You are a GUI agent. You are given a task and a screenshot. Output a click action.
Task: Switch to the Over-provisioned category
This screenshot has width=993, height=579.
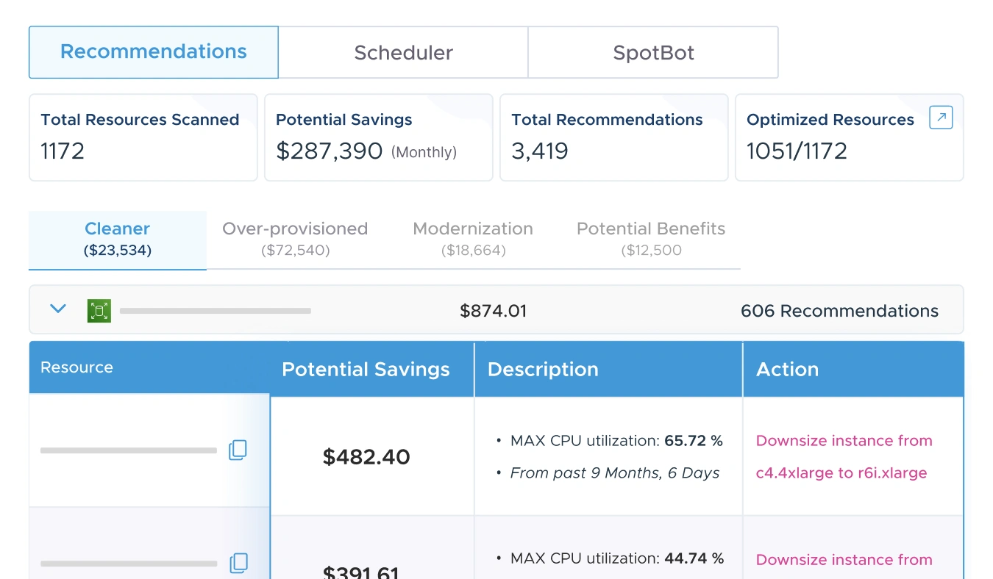pyautogui.click(x=295, y=240)
